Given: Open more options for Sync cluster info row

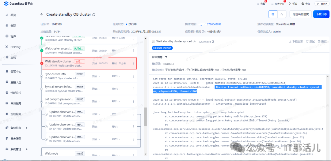Looking at the screenshot, I should point(133,76).
